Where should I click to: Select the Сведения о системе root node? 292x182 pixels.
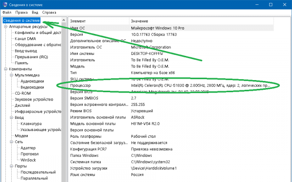pos(21,20)
